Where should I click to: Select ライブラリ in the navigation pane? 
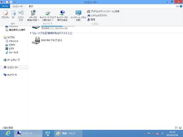(9, 37)
